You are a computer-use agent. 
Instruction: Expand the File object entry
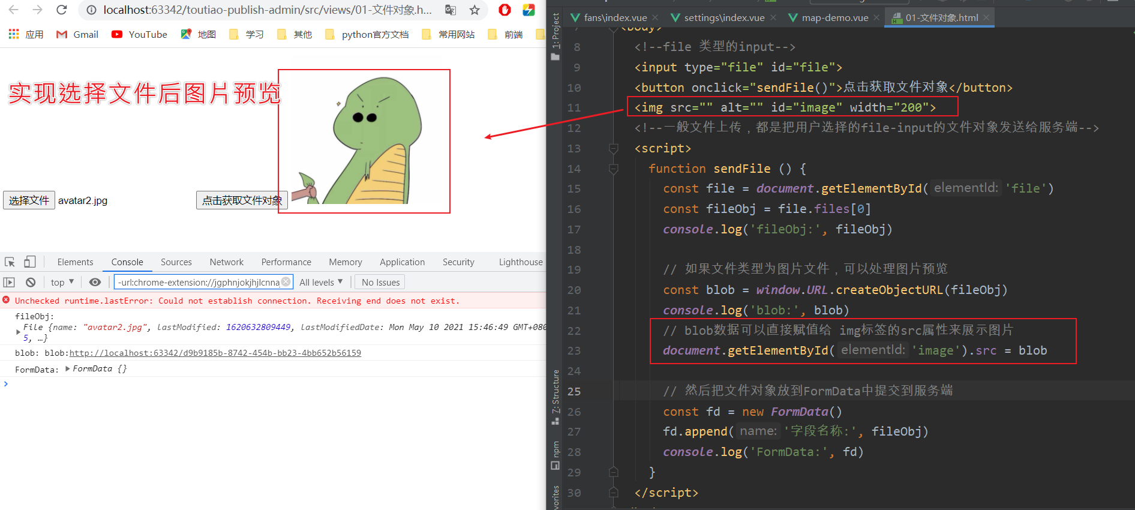tap(18, 331)
